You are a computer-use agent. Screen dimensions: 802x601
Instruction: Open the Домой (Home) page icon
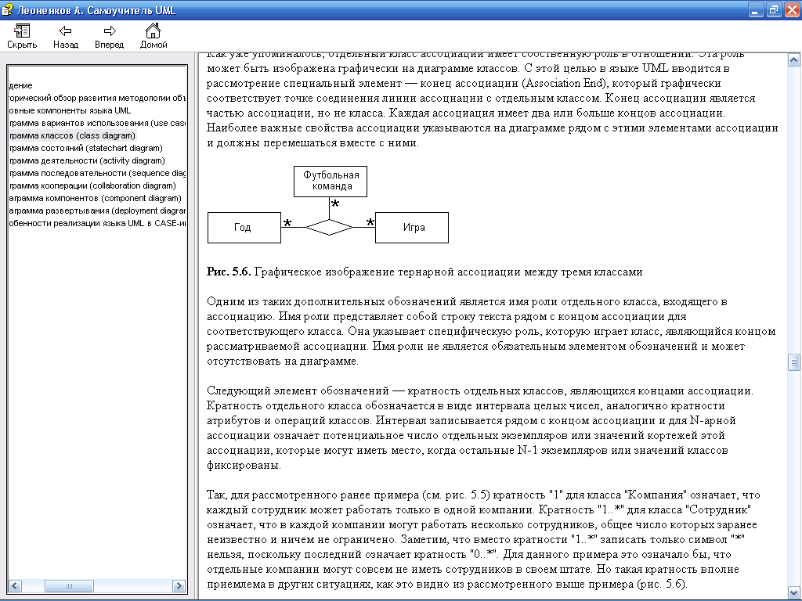[x=154, y=36]
